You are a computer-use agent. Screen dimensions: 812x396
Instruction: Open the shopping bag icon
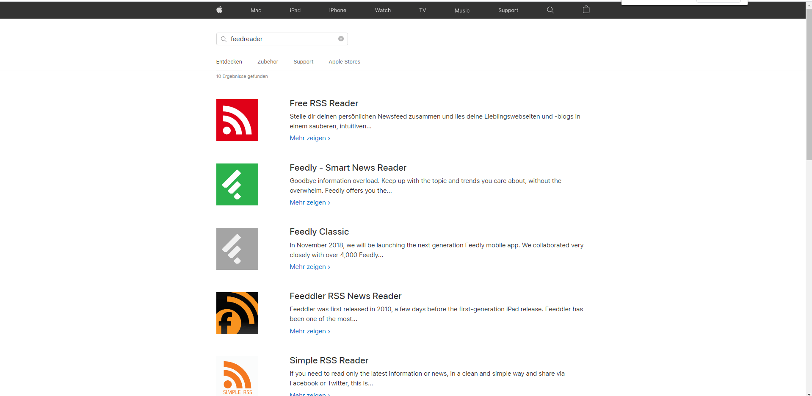point(586,10)
